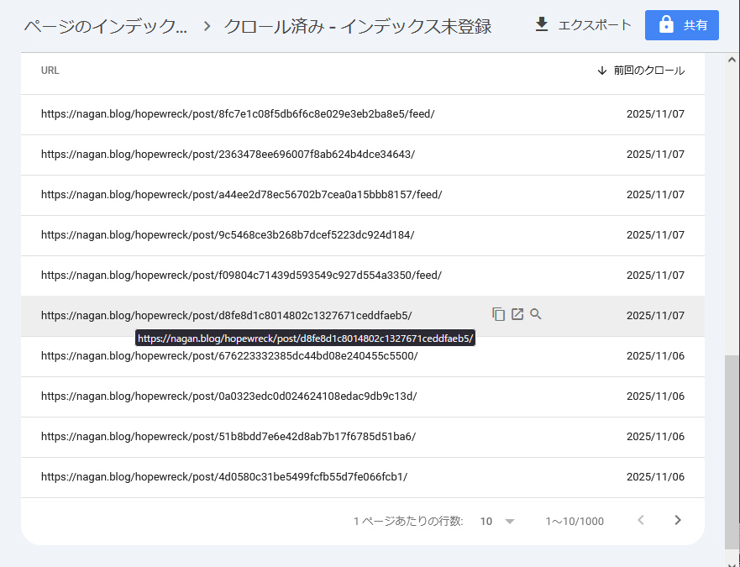Select row with URL ending 8fc7e1c08f...feed/
The image size is (740, 567).
coord(238,114)
